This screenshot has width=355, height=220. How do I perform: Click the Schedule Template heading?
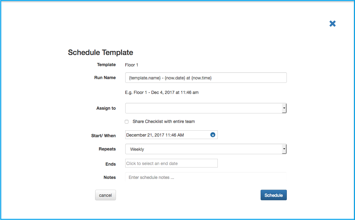(101, 52)
